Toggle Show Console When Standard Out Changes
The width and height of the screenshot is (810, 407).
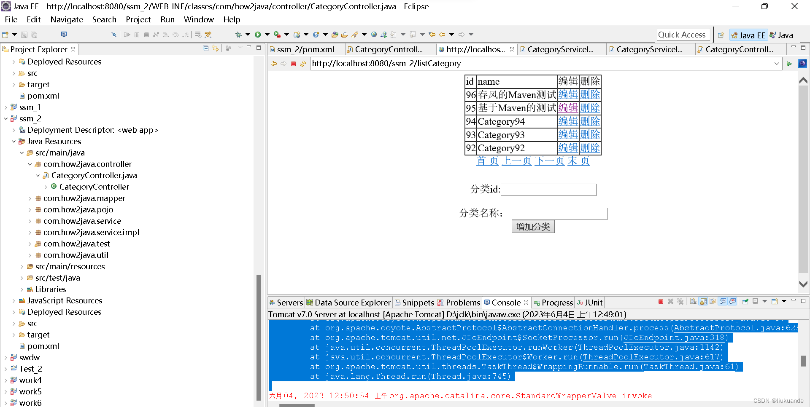pos(723,302)
